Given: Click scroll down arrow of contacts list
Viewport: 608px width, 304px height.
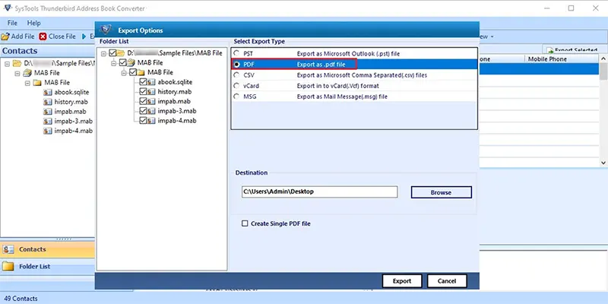Looking at the screenshot, I should pyautogui.click(x=603, y=163).
